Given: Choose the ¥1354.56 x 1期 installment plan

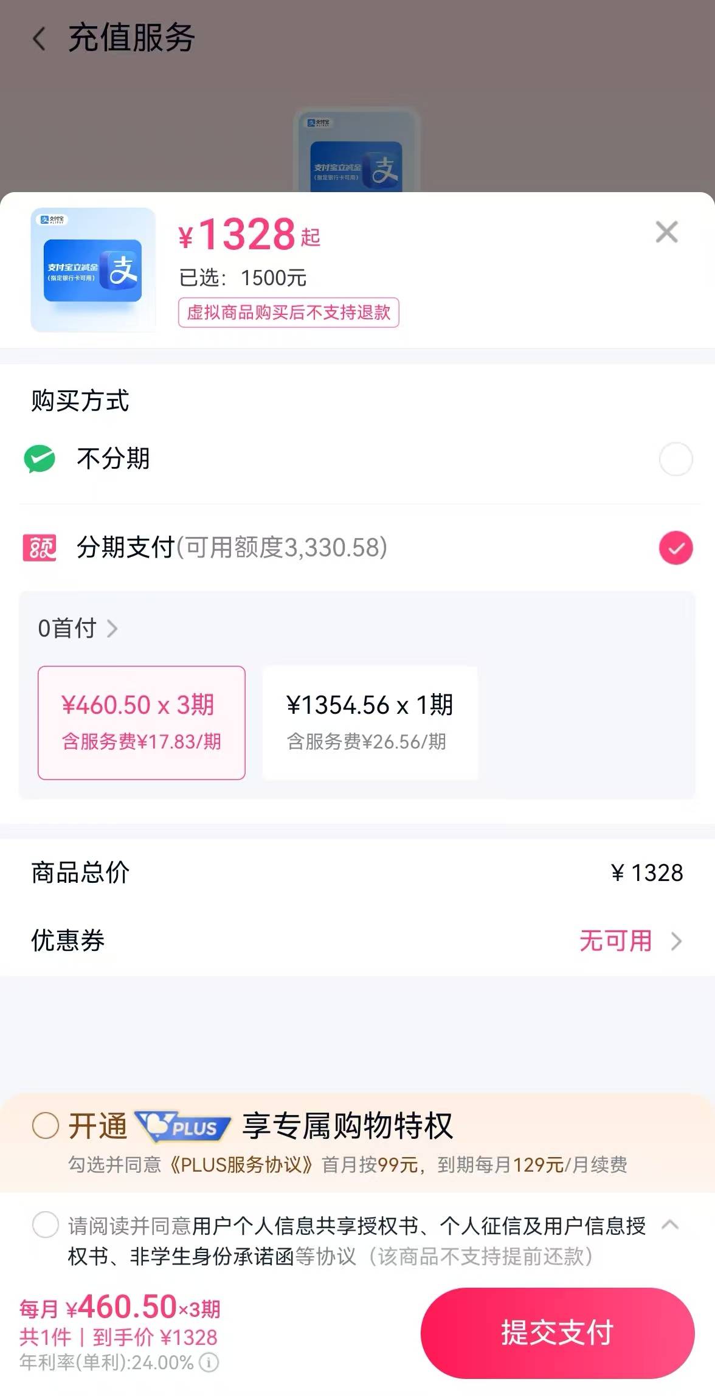Looking at the screenshot, I should tap(370, 722).
